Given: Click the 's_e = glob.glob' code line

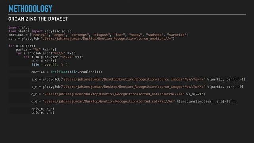Looking at the screenshot, I should (x=138, y=79).
